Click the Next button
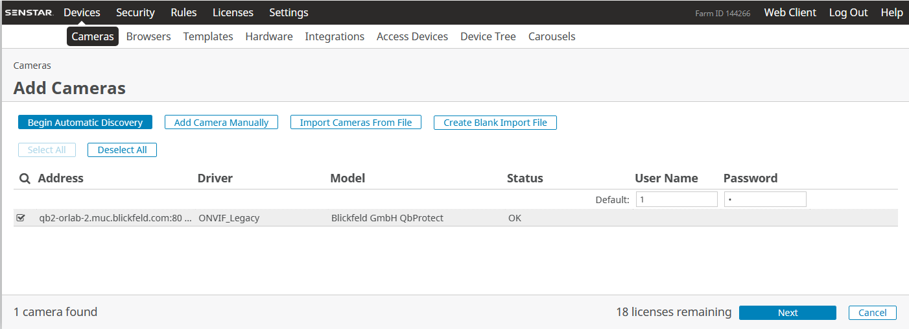Screen dimensions: 909x329 (x=787, y=313)
